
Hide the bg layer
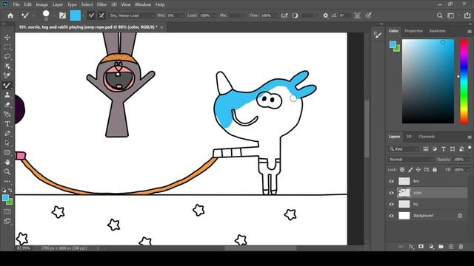click(392, 204)
